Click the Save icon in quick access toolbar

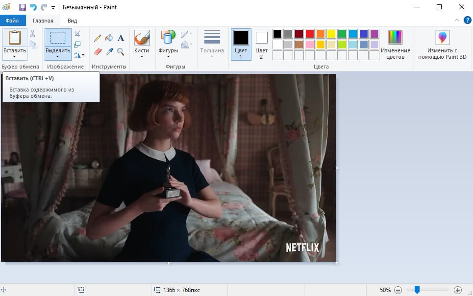22,7
